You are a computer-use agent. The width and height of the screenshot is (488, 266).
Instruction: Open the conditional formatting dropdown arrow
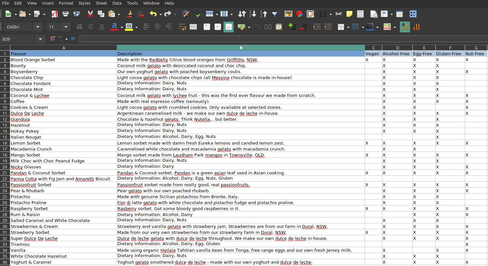(395, 27)
